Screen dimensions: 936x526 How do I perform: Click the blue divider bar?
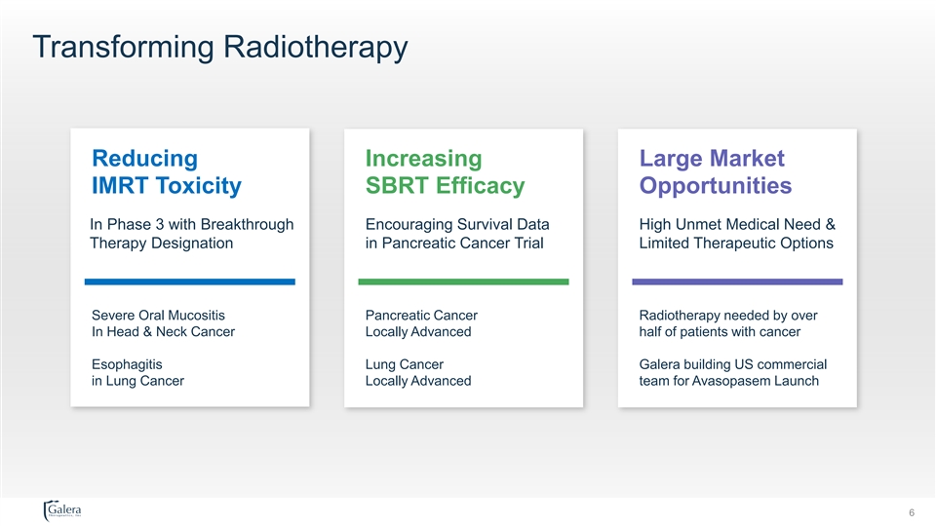pyautogui.click(x=190, y=282)
